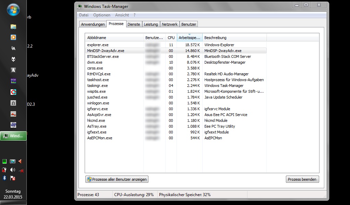Open the omega symbol taskbar icon
Image resolution: width=350 pixels, height=205 pixels.
pyautogui.click(x=13, y=103)
